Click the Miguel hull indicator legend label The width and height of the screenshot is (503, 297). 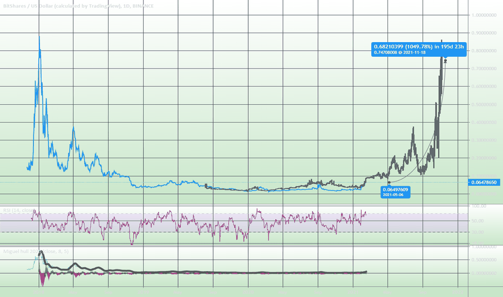click(36, 252)
